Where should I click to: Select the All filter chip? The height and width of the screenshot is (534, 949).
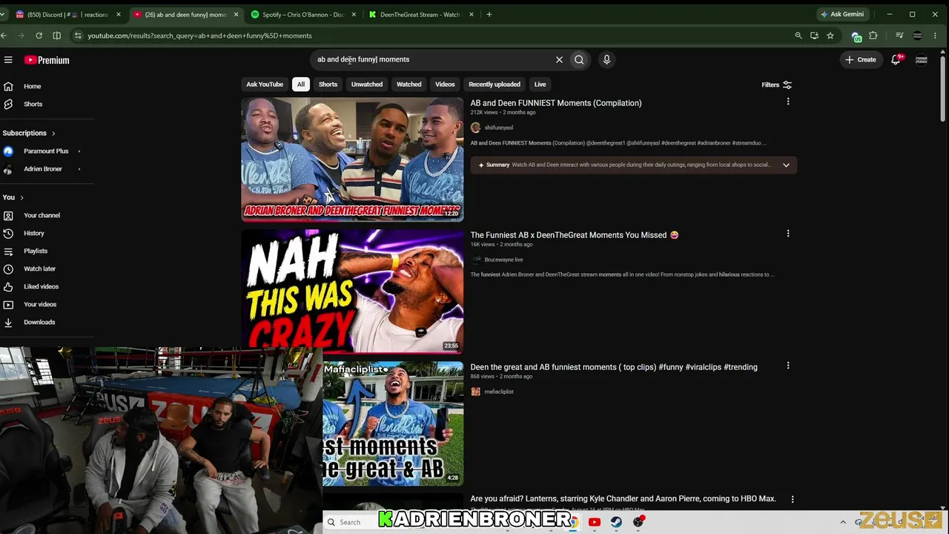point(301,85)
